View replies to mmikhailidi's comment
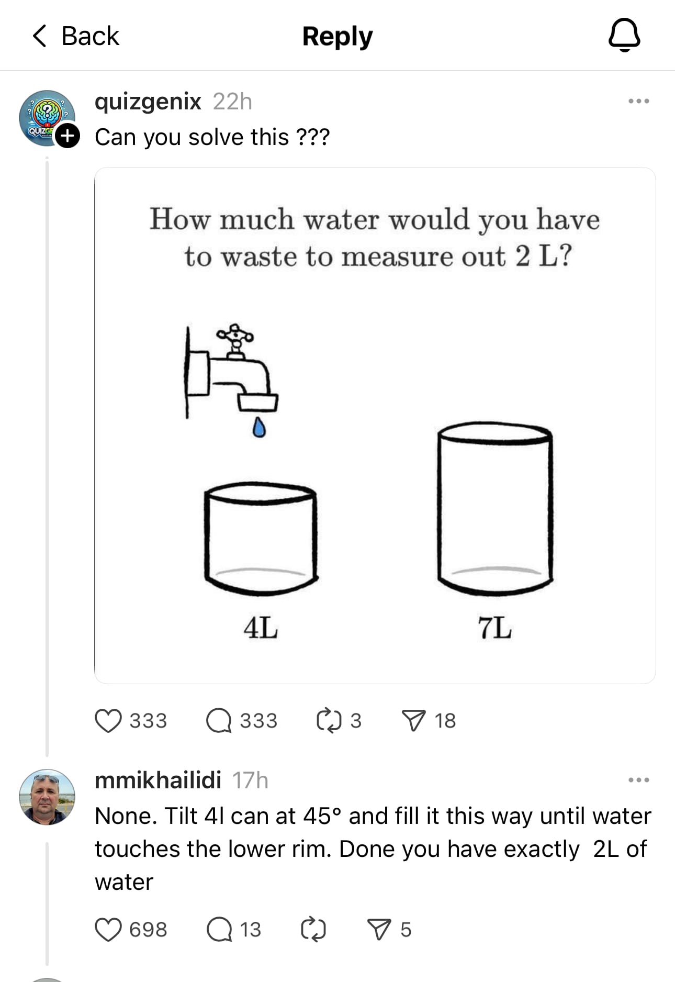The width and height of the screenshot is (675, 982). (219, 930)
